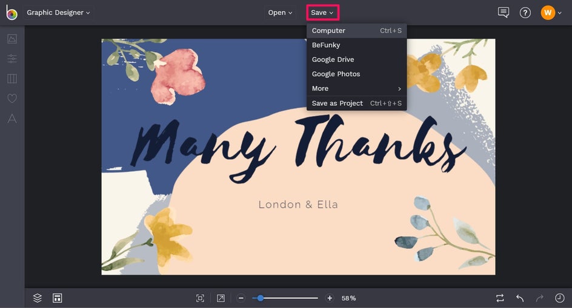572x308 pixels.
Task: Save to Computer
Action: coord(356,31)
